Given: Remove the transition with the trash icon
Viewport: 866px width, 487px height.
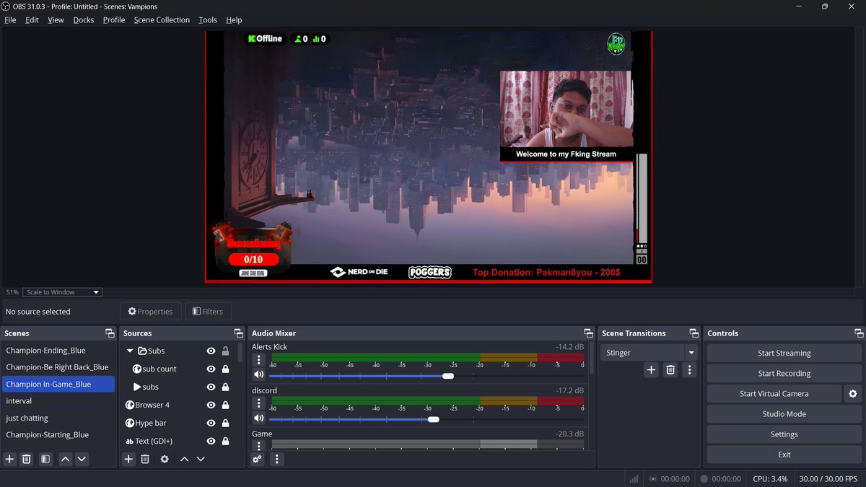Looking at the screenshot, I should coord(670,369).
